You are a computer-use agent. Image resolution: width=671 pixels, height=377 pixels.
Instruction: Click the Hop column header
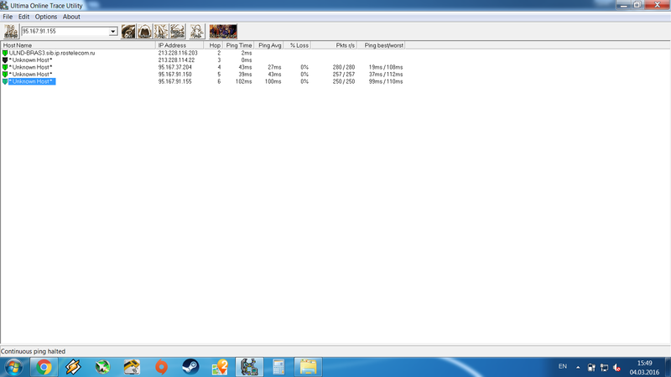(x=213, y=45)
